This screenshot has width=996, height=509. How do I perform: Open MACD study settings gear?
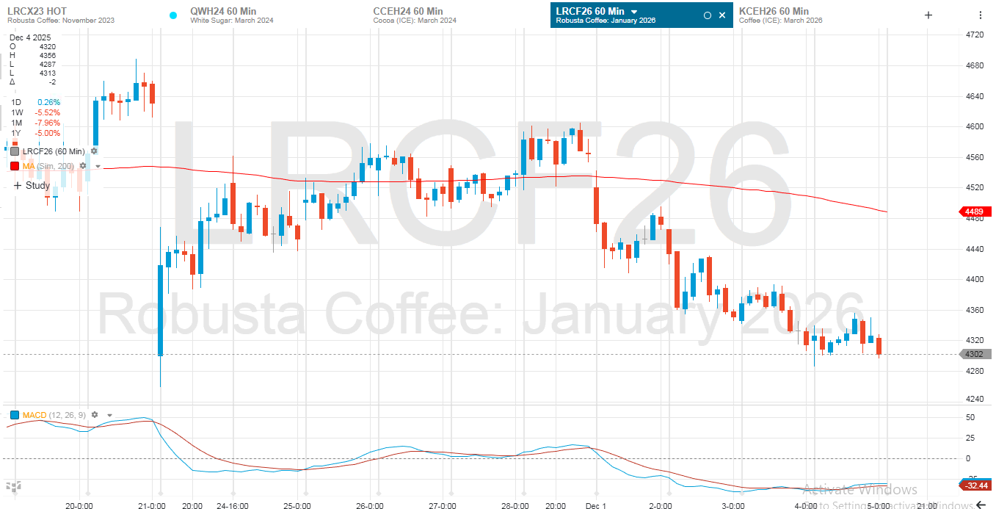95,415
